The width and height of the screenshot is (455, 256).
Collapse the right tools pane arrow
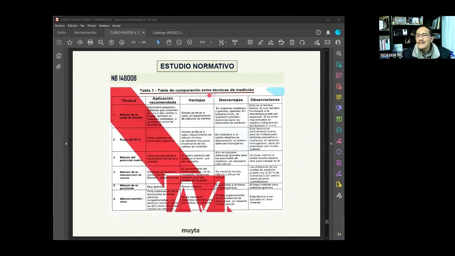coord(331,144)
